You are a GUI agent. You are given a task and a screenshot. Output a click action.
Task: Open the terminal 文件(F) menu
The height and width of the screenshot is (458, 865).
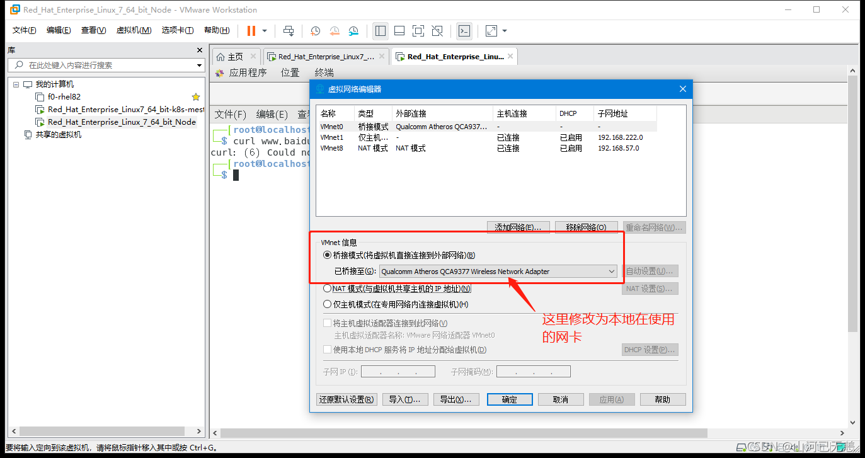(230, 115)
